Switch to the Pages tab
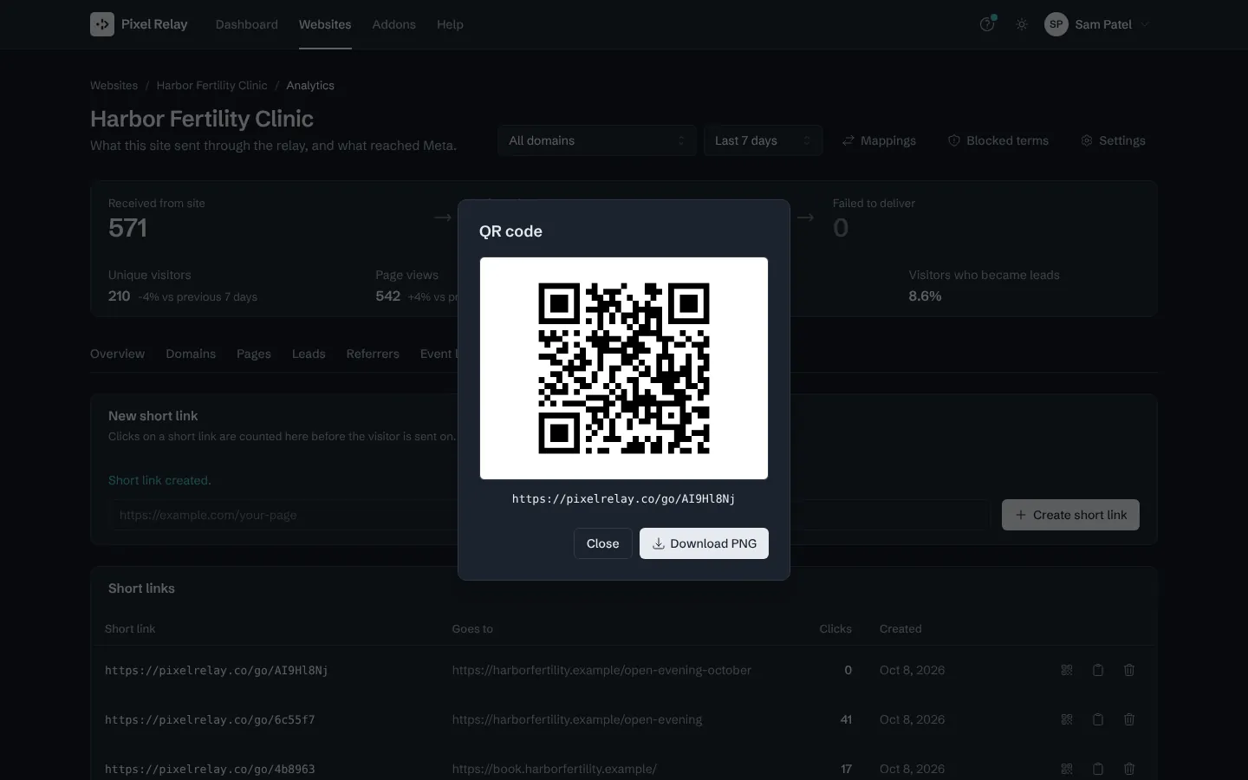Screen dimensions: 1248x780 coord(254,354)
